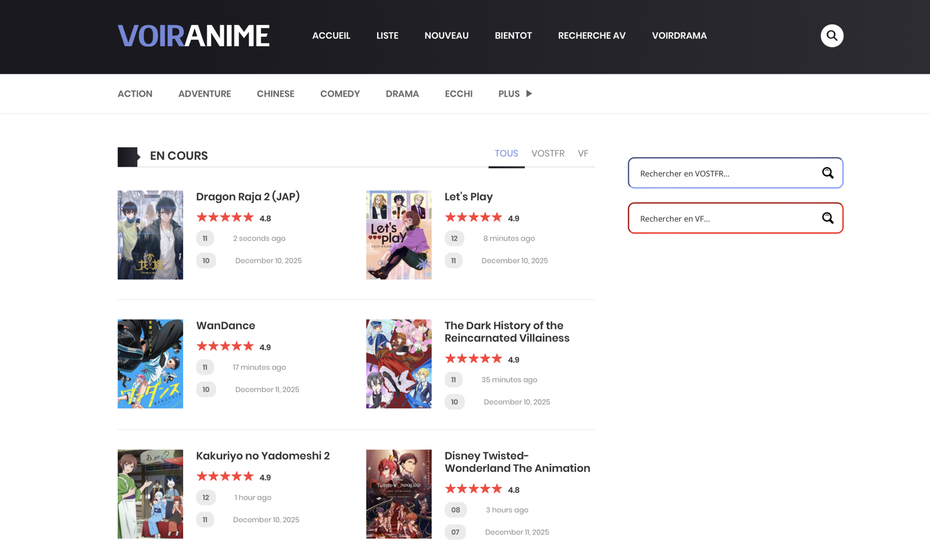Click the round search icon in header

pos(832,35)
